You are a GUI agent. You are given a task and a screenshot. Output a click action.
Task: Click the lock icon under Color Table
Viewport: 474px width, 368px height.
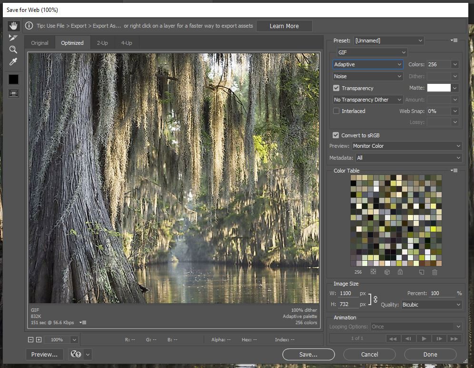pyautogui.click(x=400, y=272)
